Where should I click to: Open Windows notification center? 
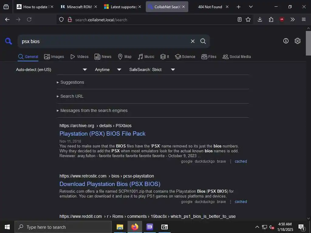pyautogui.click(x=301, y=227)
